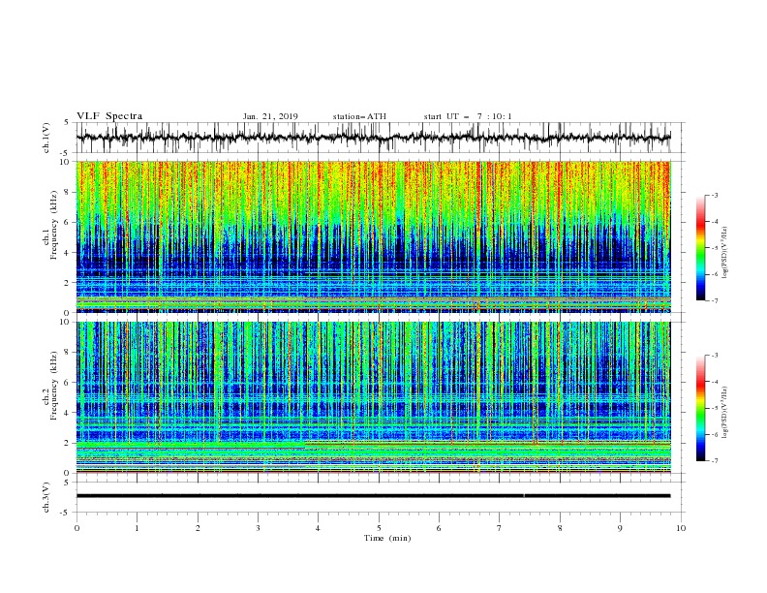The image size is (767, 593).
Task: Click the ch.2 spectrogram panel
Action: coord(373,397)
